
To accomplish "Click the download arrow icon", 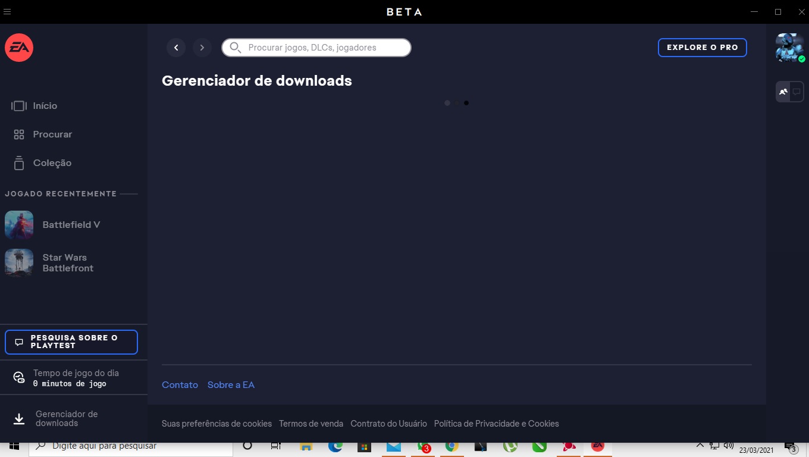I will [19, 419].
